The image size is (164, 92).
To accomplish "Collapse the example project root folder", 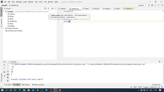I will click(4, 11).
